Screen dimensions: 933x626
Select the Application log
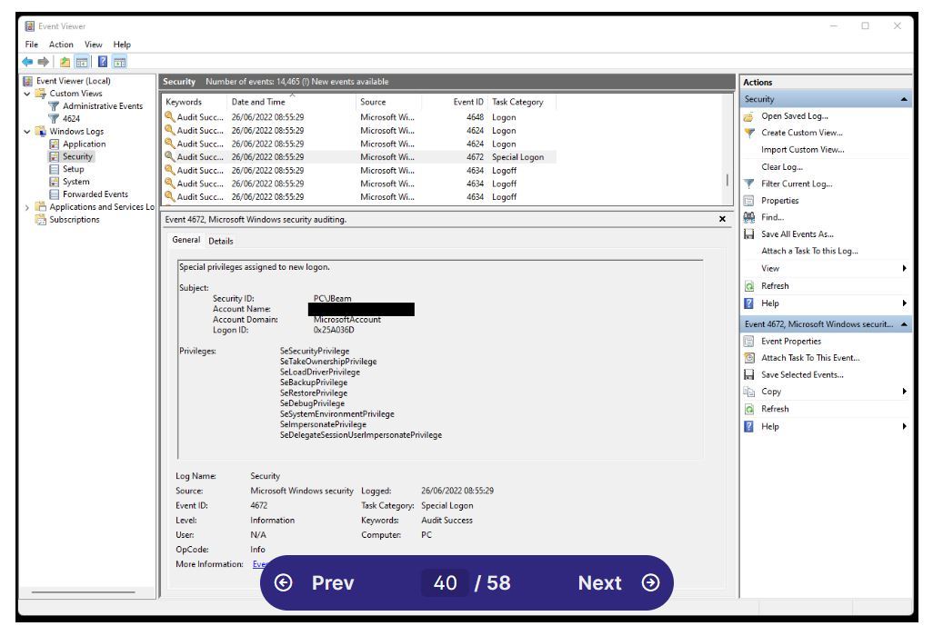[84, 144]
